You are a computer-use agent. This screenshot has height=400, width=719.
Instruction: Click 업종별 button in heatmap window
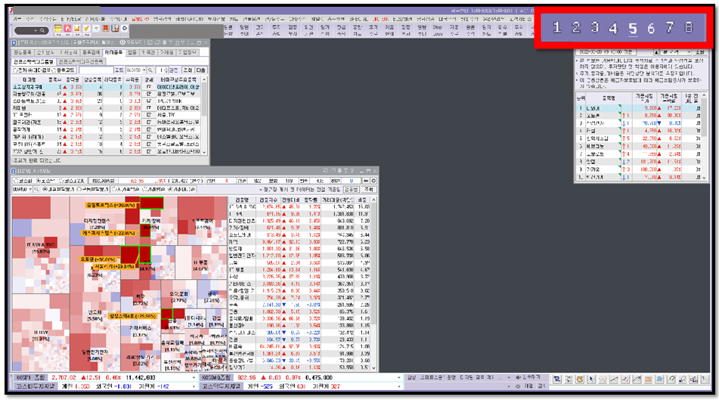point(351,189)
